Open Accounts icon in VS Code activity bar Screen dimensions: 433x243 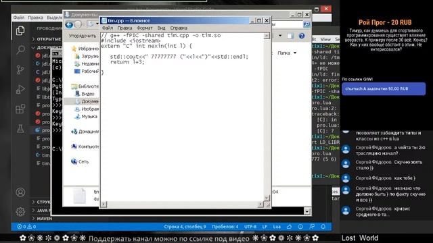(20, 192)
